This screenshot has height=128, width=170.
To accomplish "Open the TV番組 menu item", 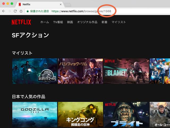I will 58,22.
